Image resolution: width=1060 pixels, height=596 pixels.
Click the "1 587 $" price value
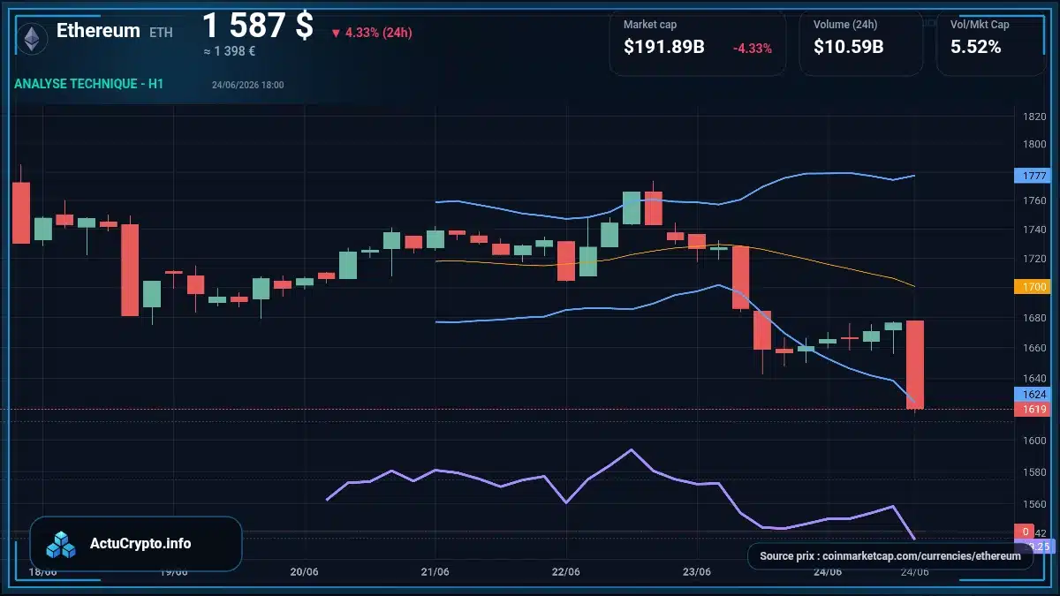coord(258,26)
